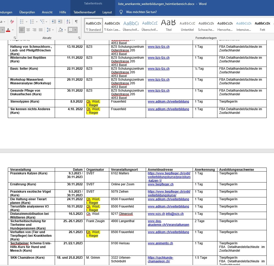Decrease the paragraph indent
The width and height of the screenshot is (274, 266).
pos(54,21)
